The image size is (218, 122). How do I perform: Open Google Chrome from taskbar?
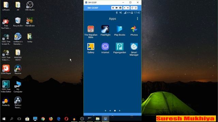(43, 119)
